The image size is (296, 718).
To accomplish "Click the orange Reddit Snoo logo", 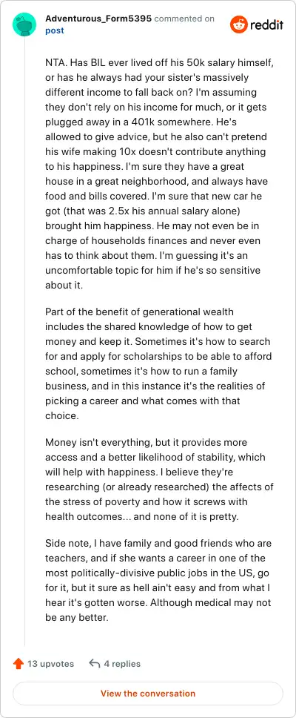I will coord(239,24).
